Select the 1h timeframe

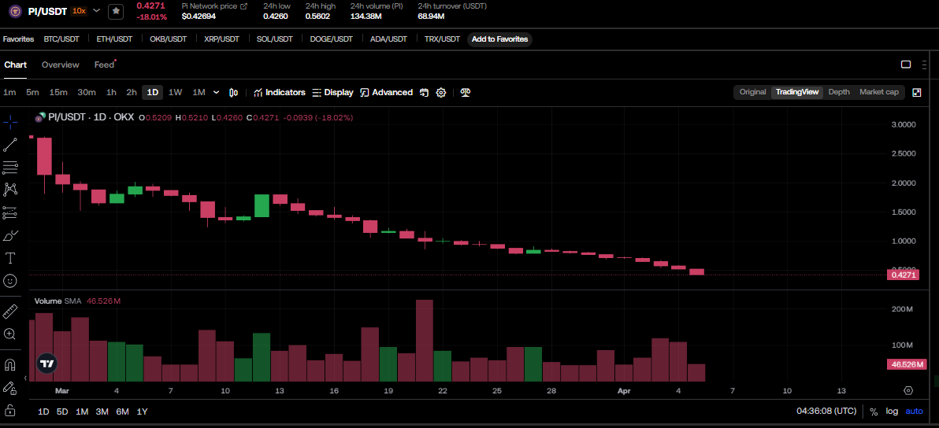(x=111, y=93)
